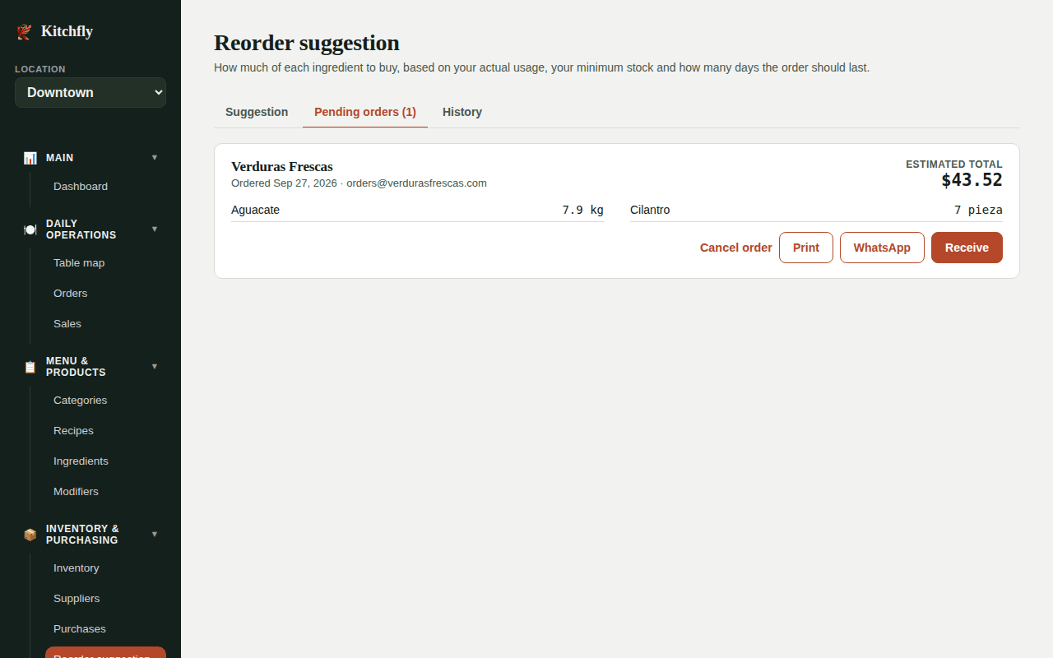Open the Modifiers page
The height and width of the screenshot is (658, 1053).
[105, 492]
